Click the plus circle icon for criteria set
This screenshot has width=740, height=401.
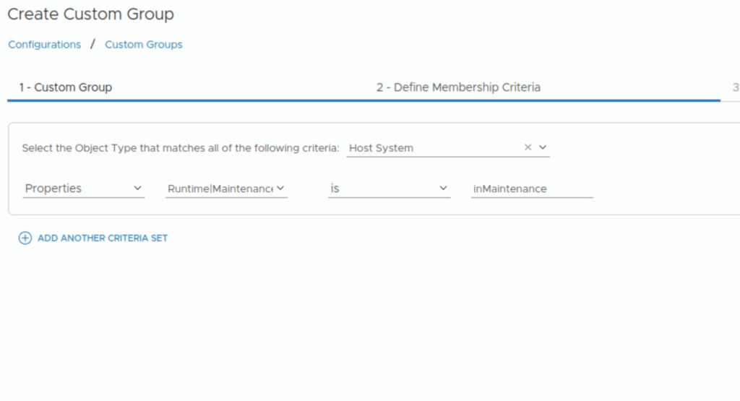point(25,238)
